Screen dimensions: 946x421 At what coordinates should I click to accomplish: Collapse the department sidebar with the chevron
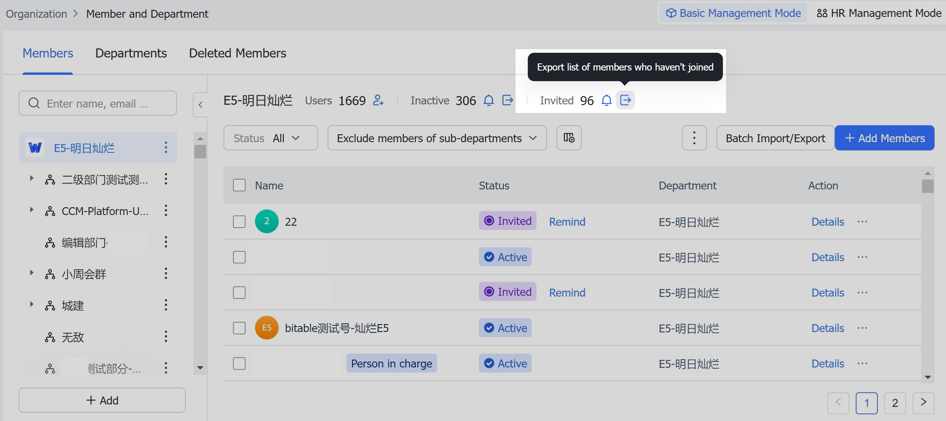[x=200, y=105]
